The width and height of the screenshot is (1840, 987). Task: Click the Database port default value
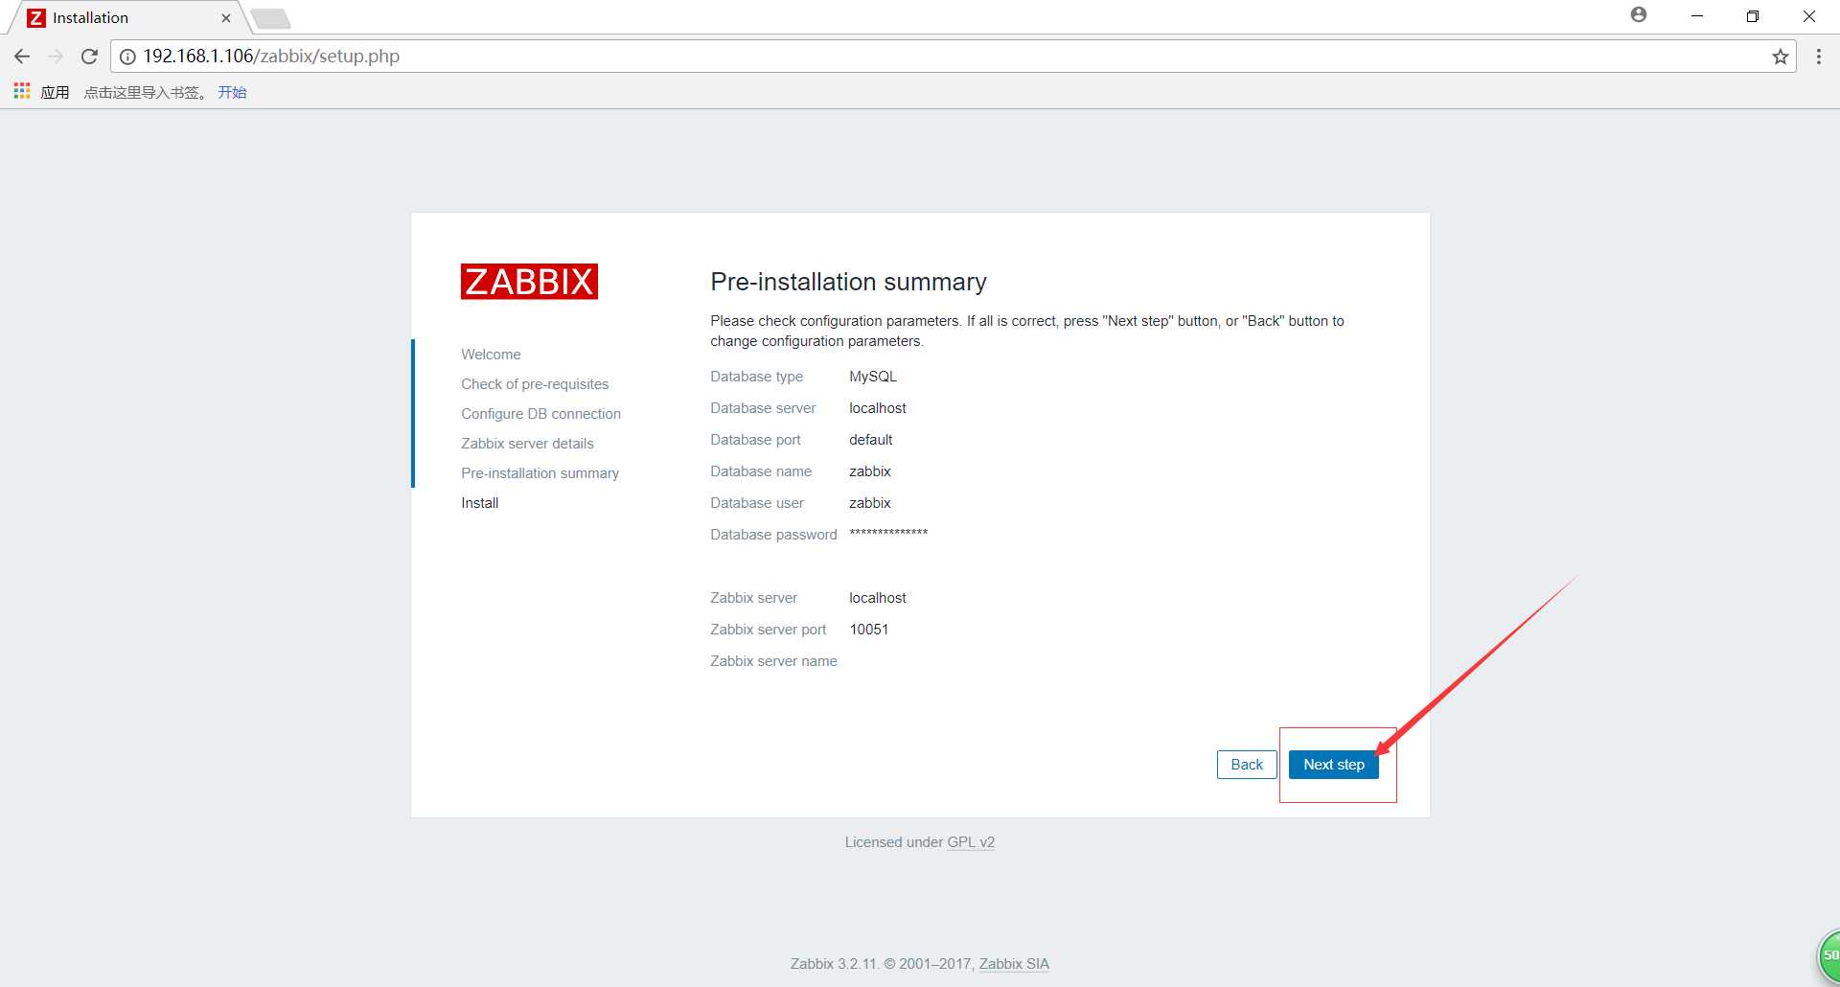pyautogui.click(x=870, y=440)
